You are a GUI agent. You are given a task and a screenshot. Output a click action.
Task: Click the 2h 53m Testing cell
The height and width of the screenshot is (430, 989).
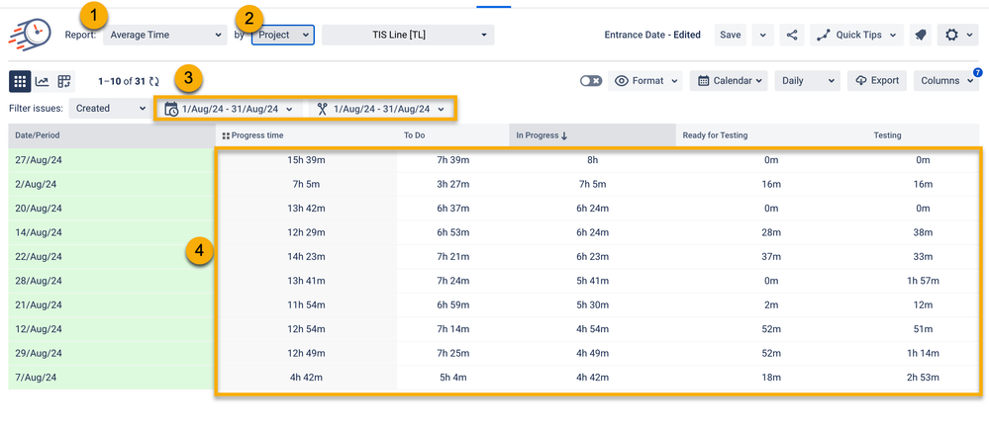923,378
